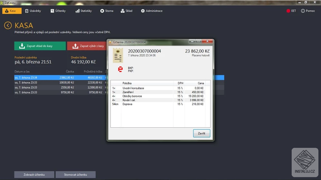Click Zobrazit účtenku button
This screenshot has height=180, width=321.
pos(34,175)
